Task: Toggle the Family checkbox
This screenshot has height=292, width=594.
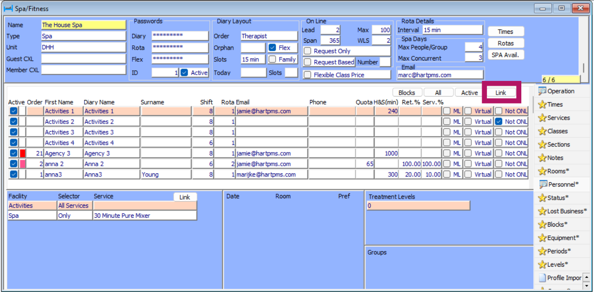Action: coord(272,59)
